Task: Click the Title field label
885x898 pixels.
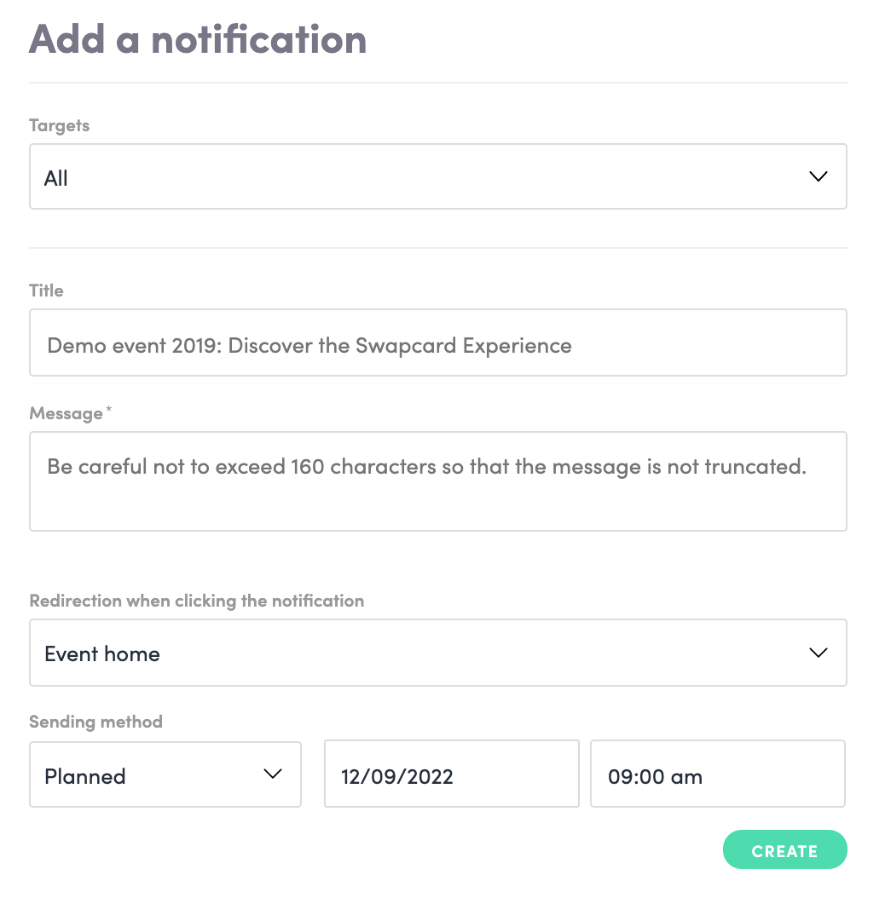Action: (46, 291)
